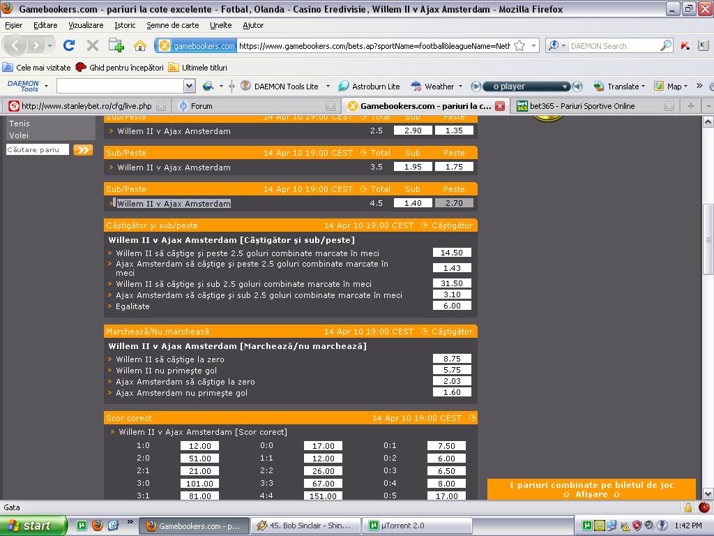Click the Stop loading X icon

tap(93, 45)
